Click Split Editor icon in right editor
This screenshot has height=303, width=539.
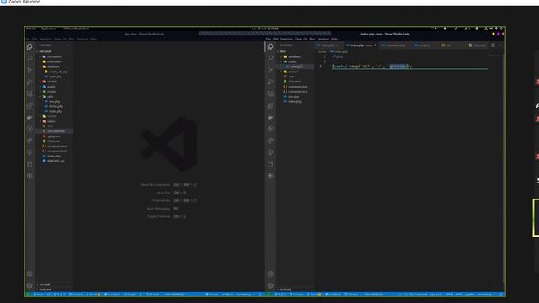point(493,45)
